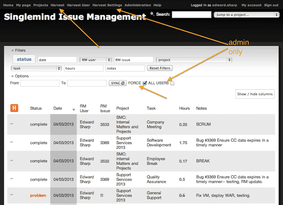The height and width of the screenshot is (205, 283).
Task: Sort by RM Issue column header
Action: (105, 108)
